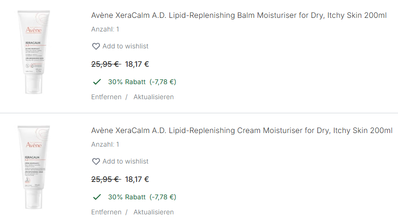Click the green checkmark beside the Balm discount
This screenshot has width=398, height=220.
[x=97, y=82]
